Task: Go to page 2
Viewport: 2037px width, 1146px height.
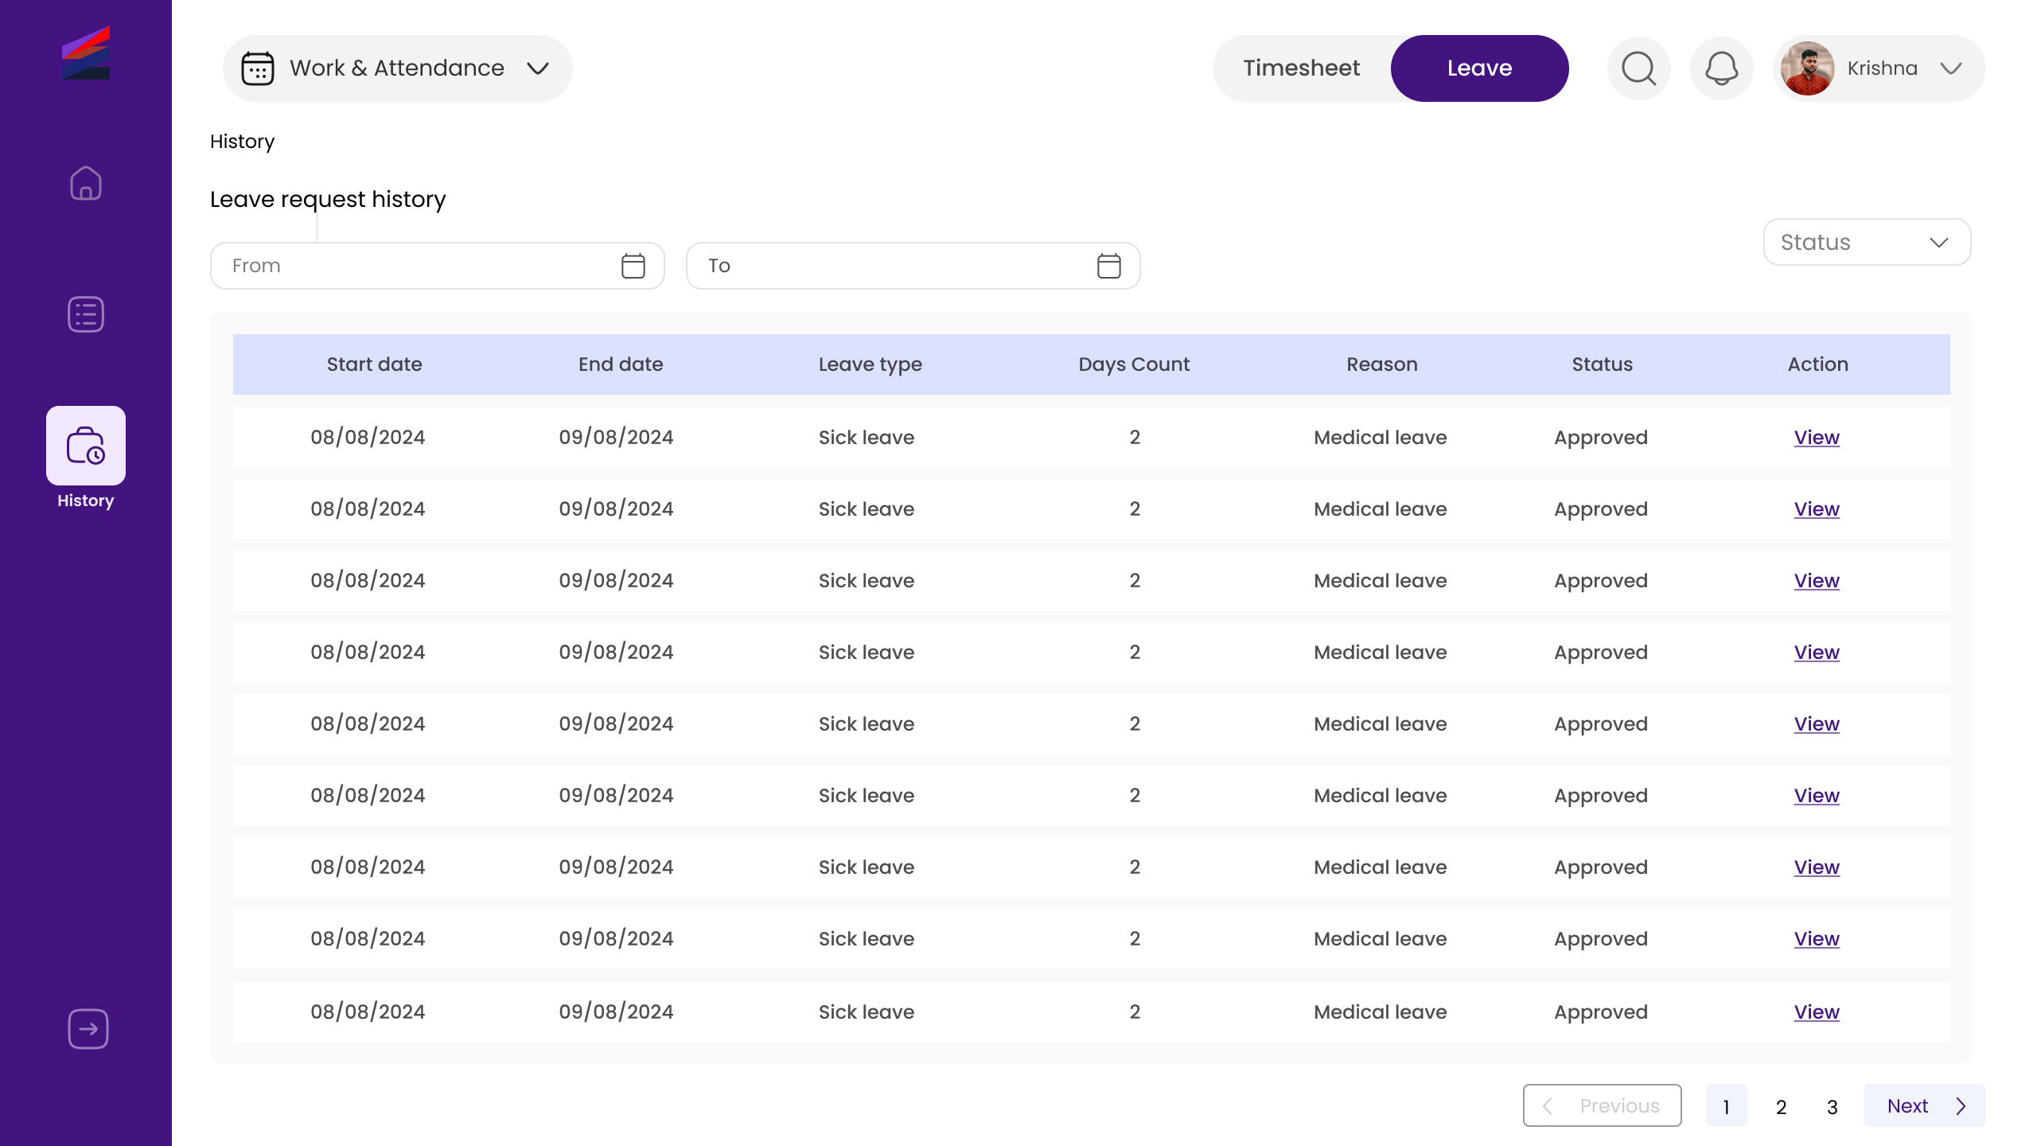Action: pos(1781,1106)
